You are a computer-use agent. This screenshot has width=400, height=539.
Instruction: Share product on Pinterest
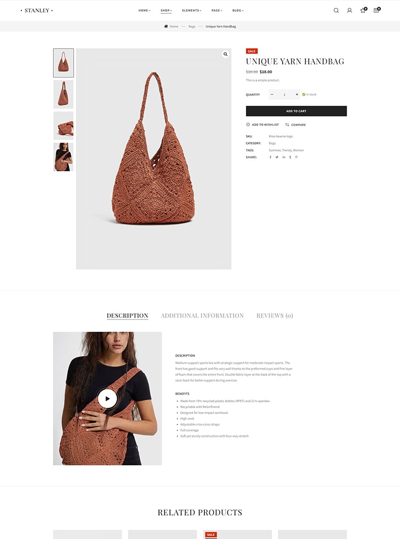tap(296, 157)
